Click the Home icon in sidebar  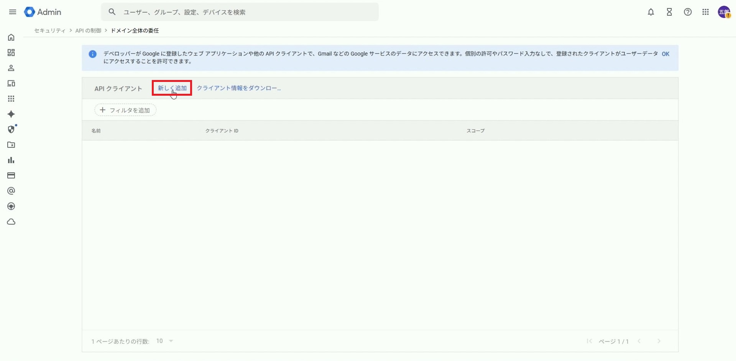[11, 37]
